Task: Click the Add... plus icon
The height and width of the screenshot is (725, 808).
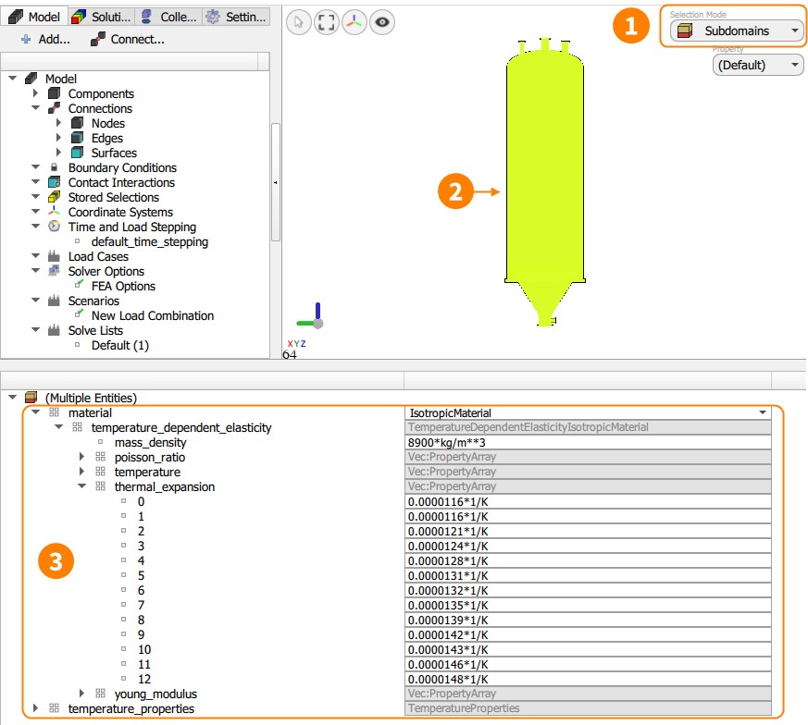Action: tap(26, 39)
